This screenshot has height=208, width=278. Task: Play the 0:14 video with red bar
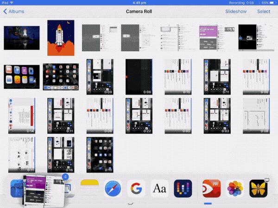pyautogui.click(x=22, y=116)
